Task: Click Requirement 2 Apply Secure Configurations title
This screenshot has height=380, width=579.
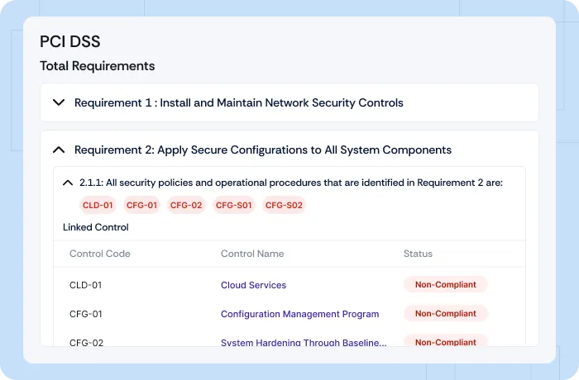Action: [262, 150]
